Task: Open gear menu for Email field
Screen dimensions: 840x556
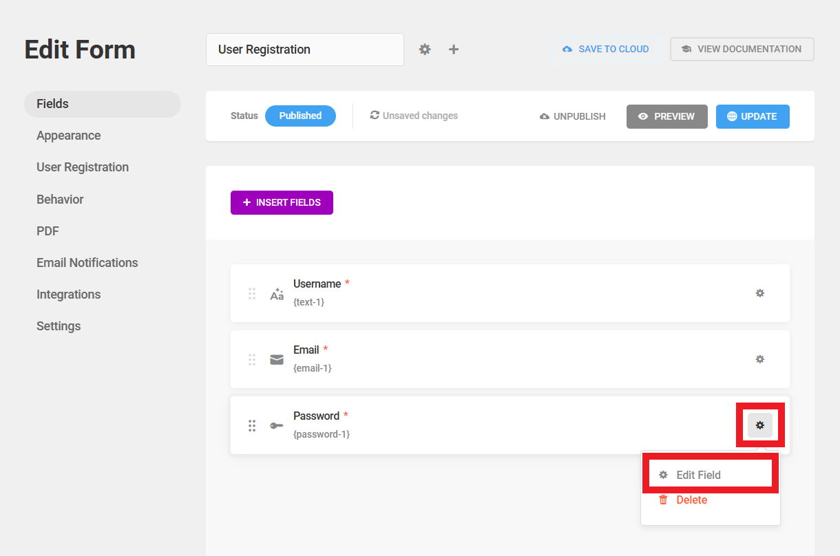Action: coord(760,359)
